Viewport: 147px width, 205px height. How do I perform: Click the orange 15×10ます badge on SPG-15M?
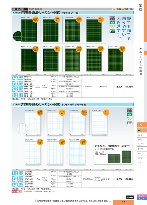101,49
